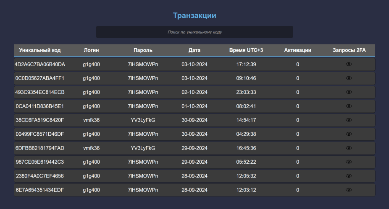
Task: Open eye icon for row 0C0D05627ABA4FF1
Action: 349,78
